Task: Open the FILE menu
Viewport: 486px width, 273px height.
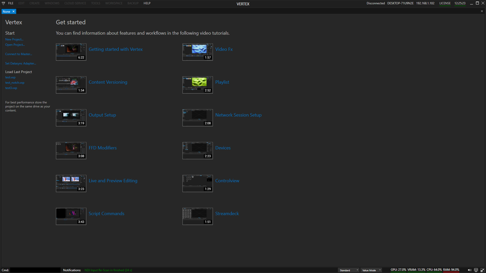Action: 11,3
